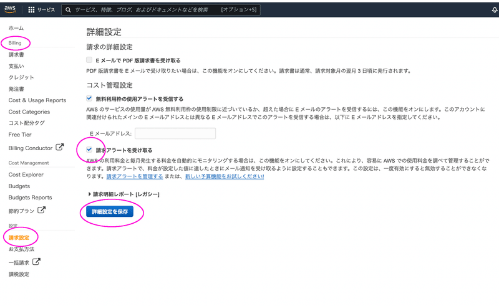This screenshot has height=306, width=499.
Task: Open 節約プラン link
Action: 21,211
